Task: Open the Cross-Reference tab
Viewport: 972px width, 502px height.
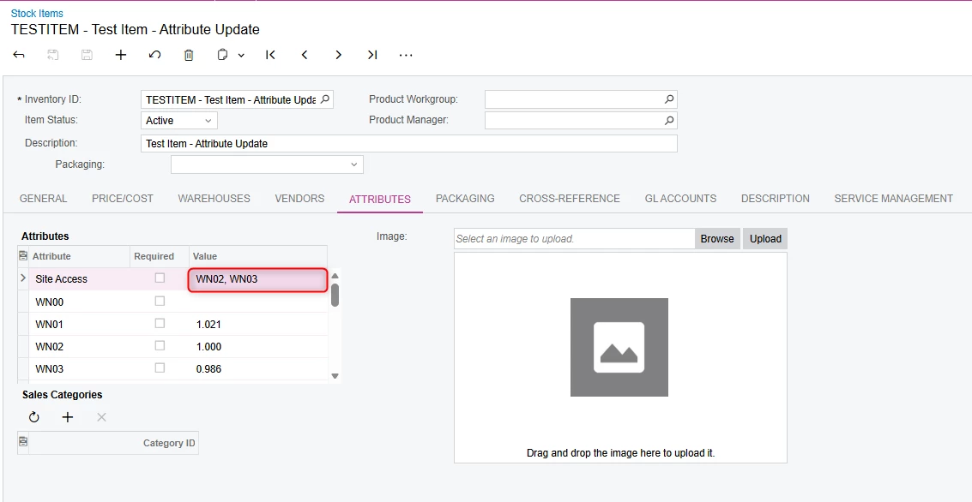Action: (x=570, y=199)
